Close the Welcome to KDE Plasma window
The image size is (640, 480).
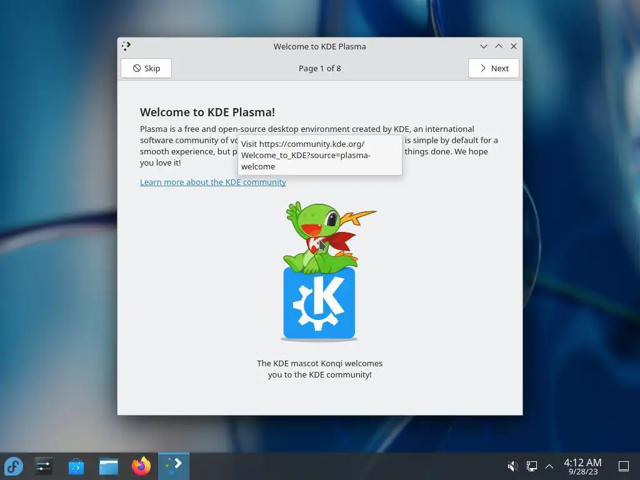tap(514, 46)
